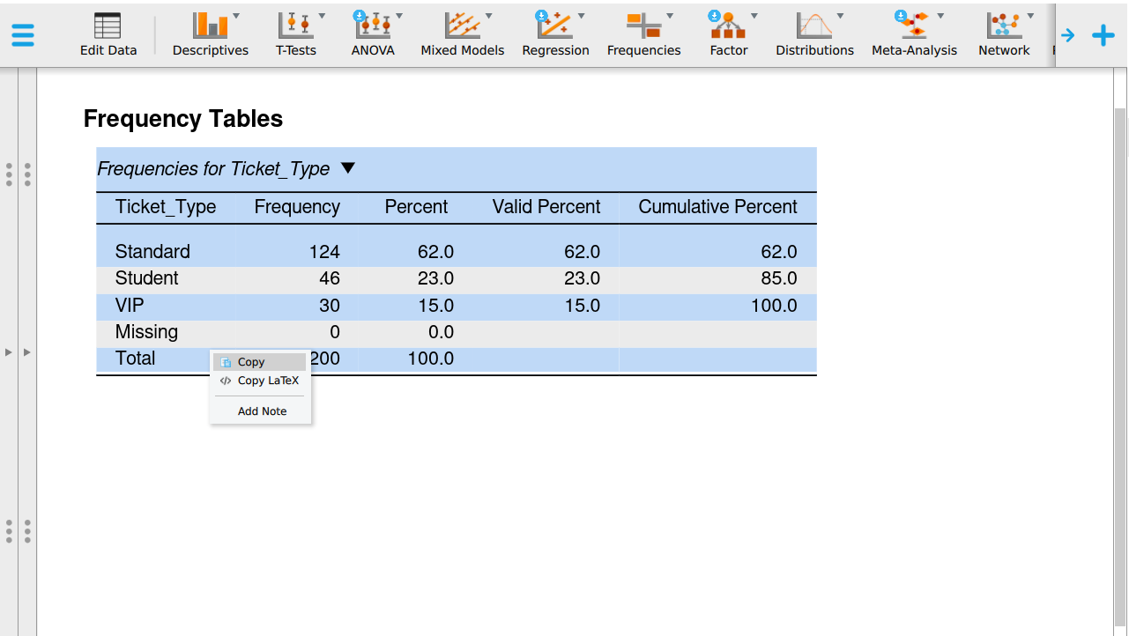1129x636 pixels.
Task: Click the Ticket_Type column header
Action: 166,207
